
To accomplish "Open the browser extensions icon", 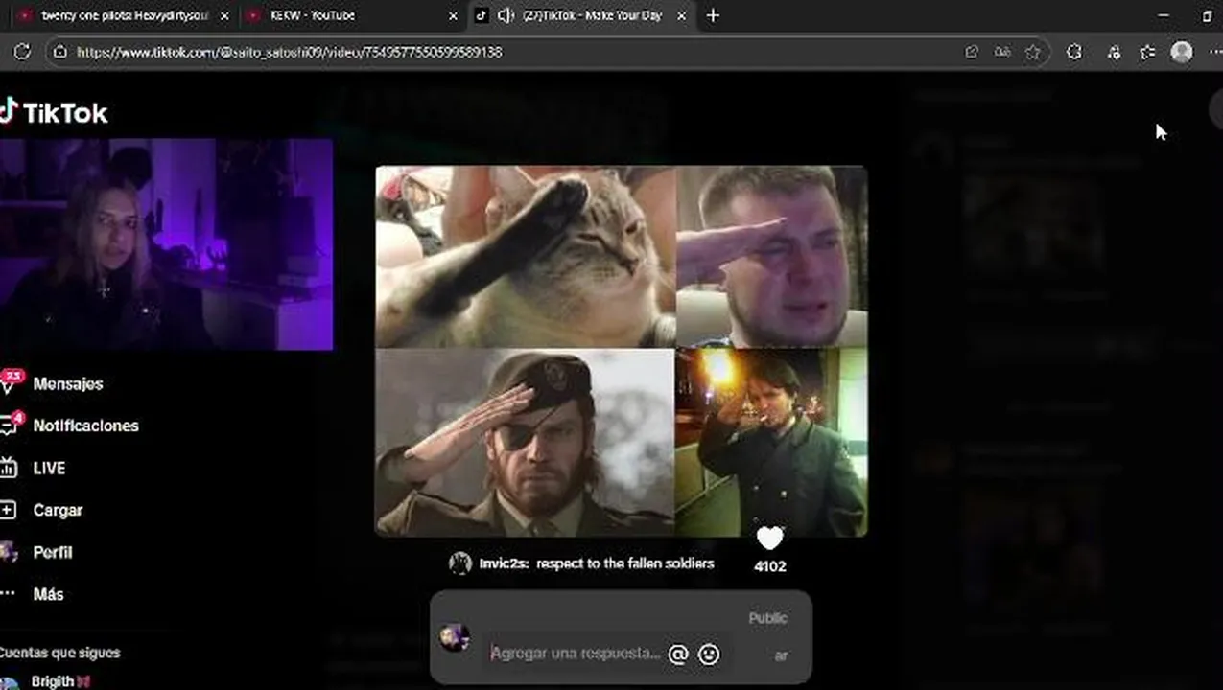I will [x=1074, y=52].
